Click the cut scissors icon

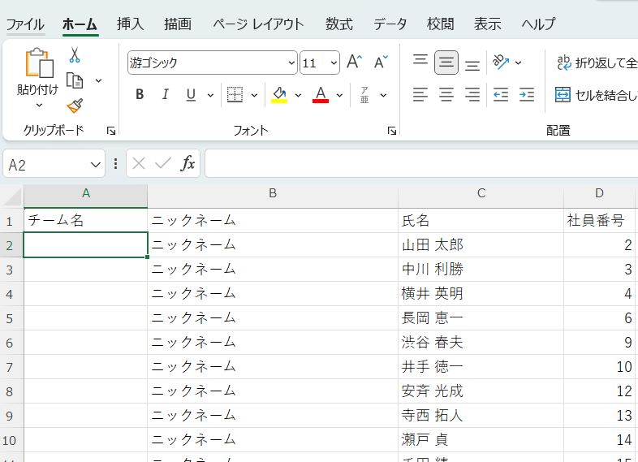pos(75,55)
